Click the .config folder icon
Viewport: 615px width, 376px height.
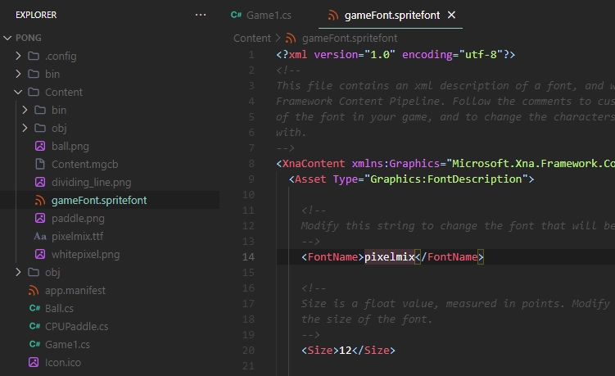(x=34, y=56)
